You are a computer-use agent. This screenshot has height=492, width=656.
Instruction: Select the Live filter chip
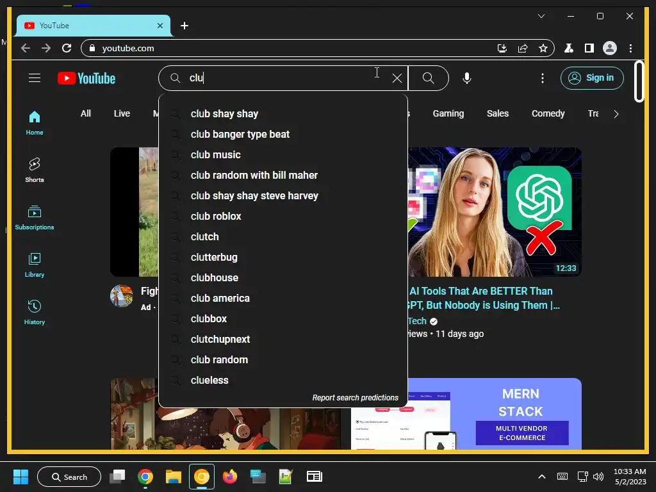click(122, 113)
